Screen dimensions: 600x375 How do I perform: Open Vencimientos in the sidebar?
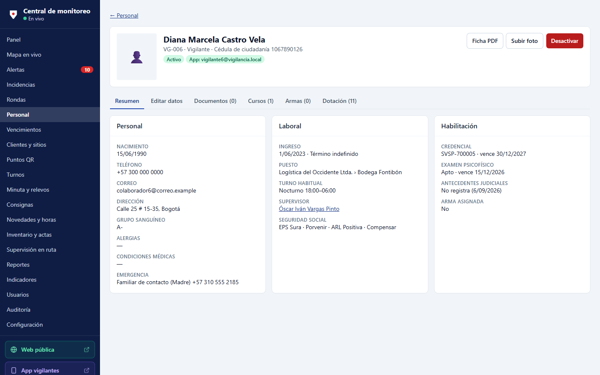tap(50, 130)
